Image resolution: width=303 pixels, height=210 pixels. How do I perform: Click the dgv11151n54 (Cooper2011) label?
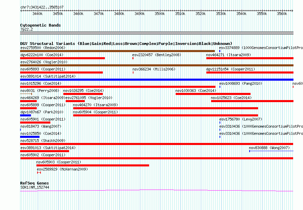pos(230,69)
